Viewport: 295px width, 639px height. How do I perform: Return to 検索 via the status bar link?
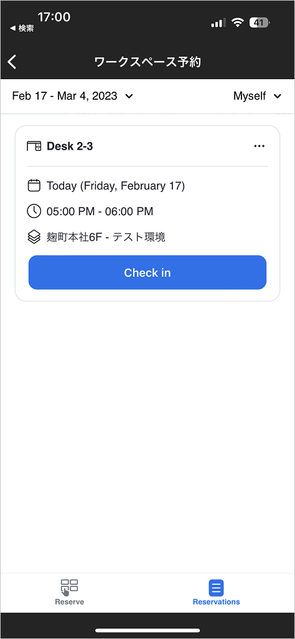point(22,28)
